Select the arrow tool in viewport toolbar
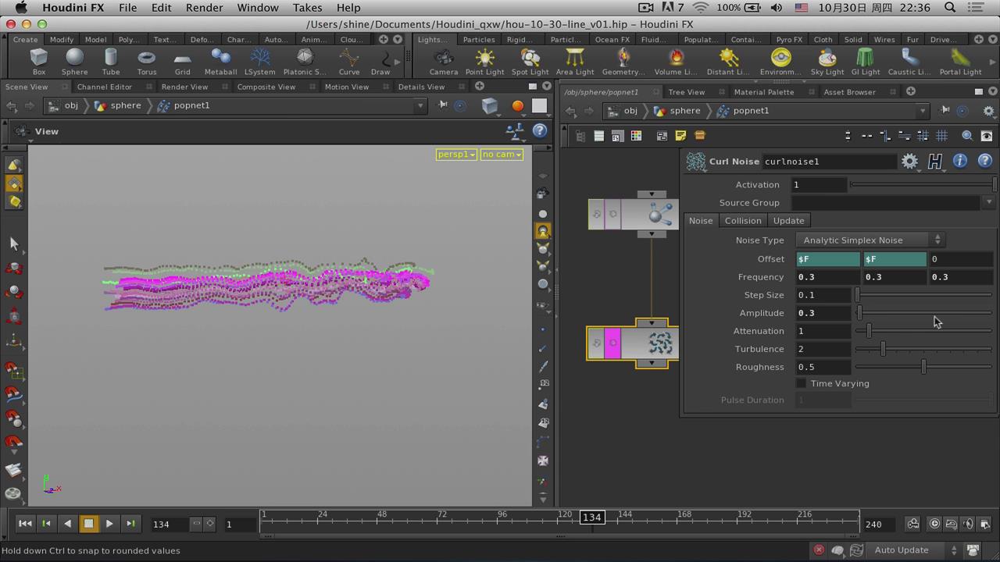Screen dimensions: 1000x562 pos(13,244)
